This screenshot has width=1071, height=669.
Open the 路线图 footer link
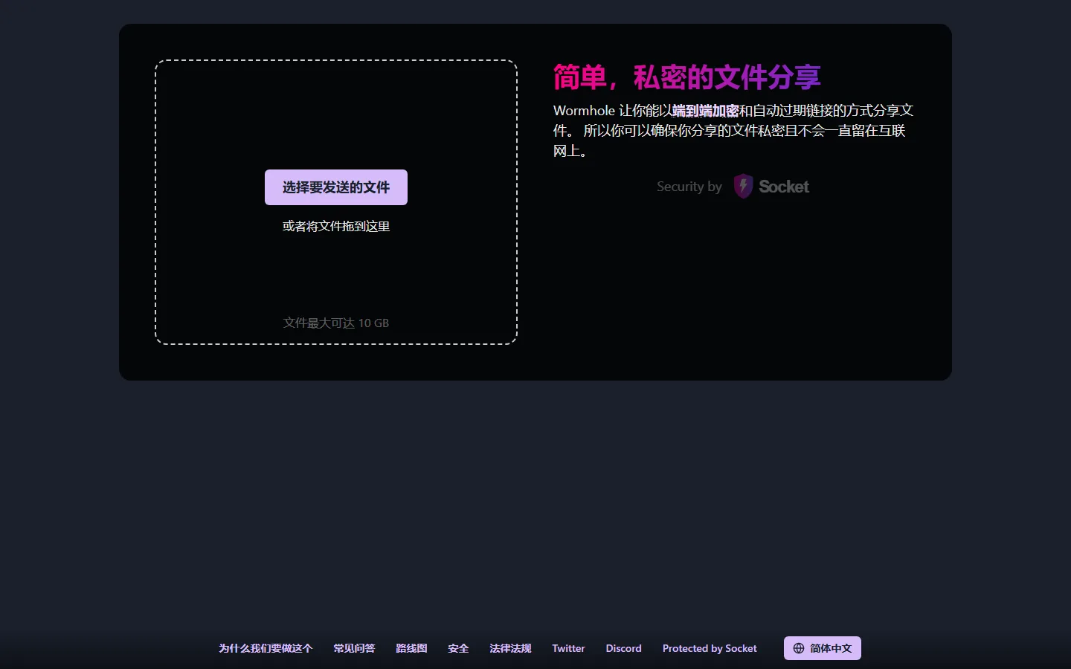pos(411,648)
